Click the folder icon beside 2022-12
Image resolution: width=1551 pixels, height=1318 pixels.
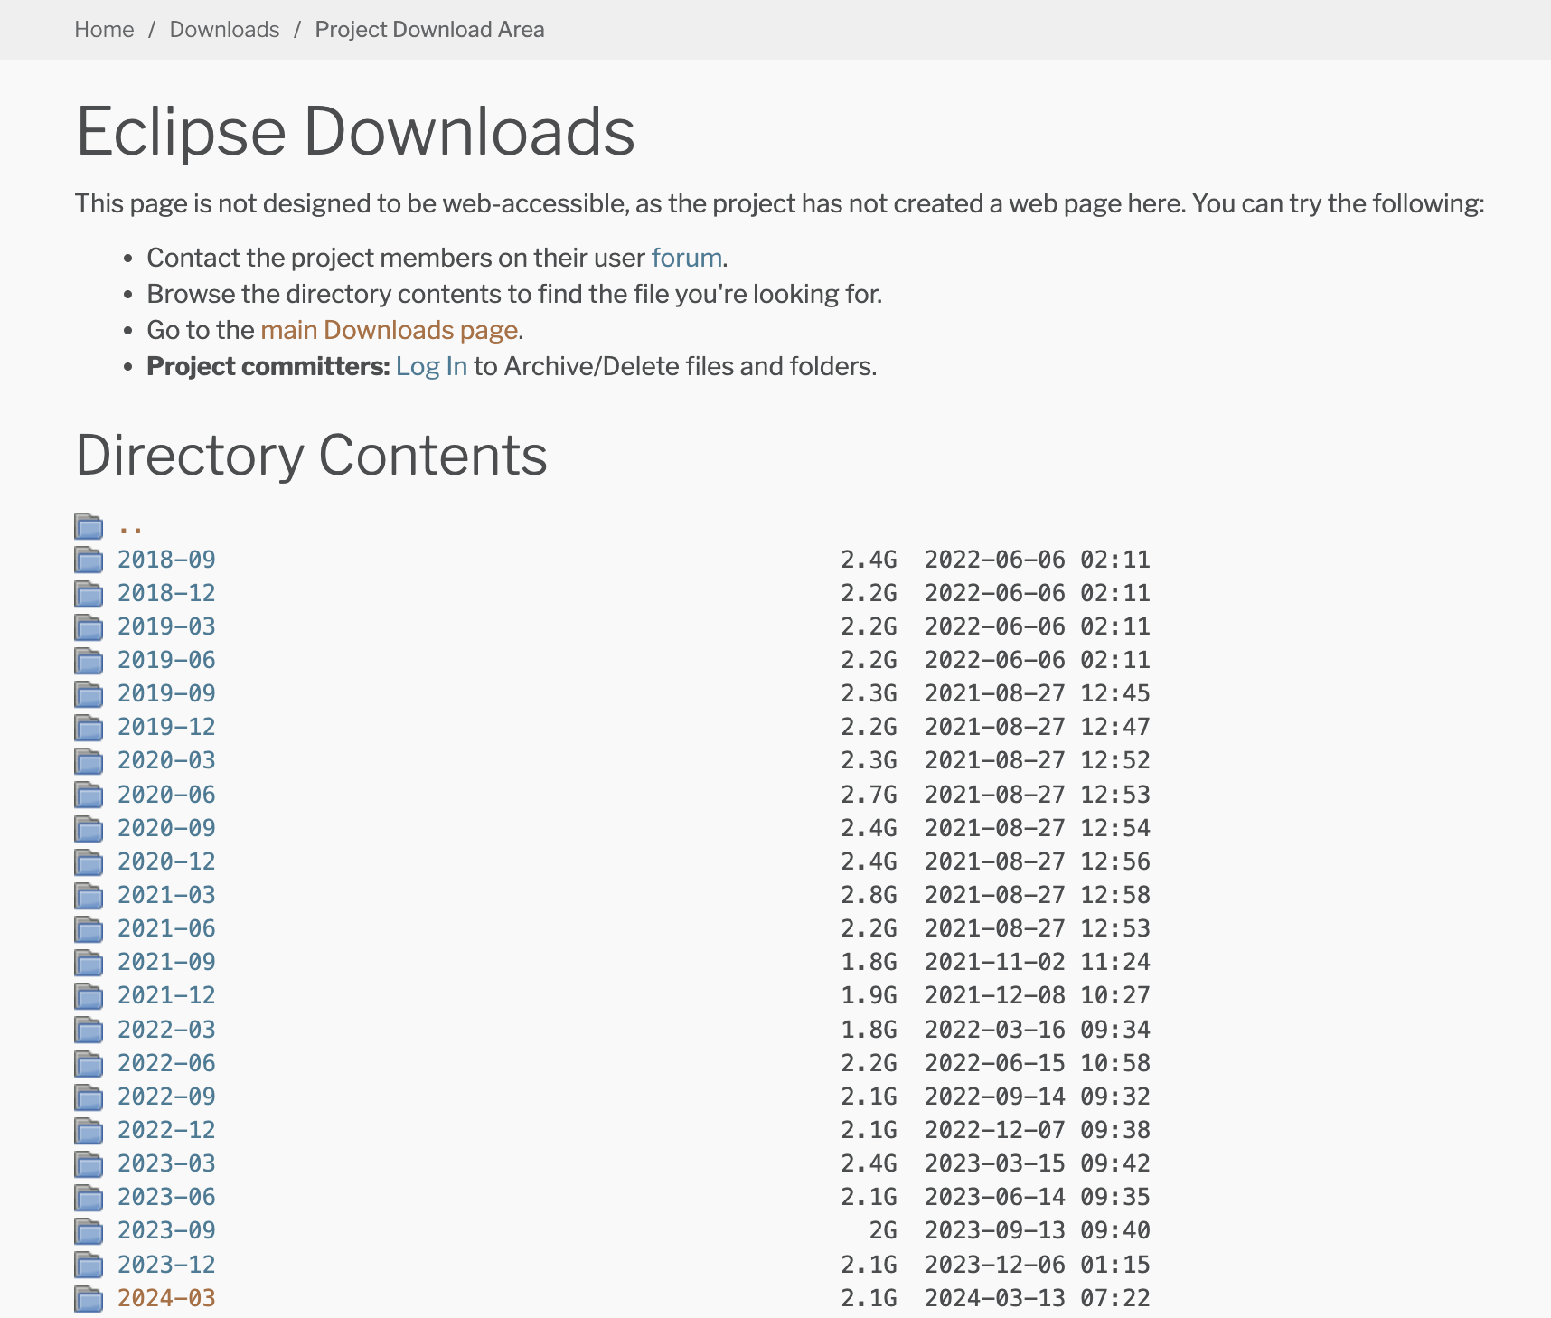tap(89, 1130)
